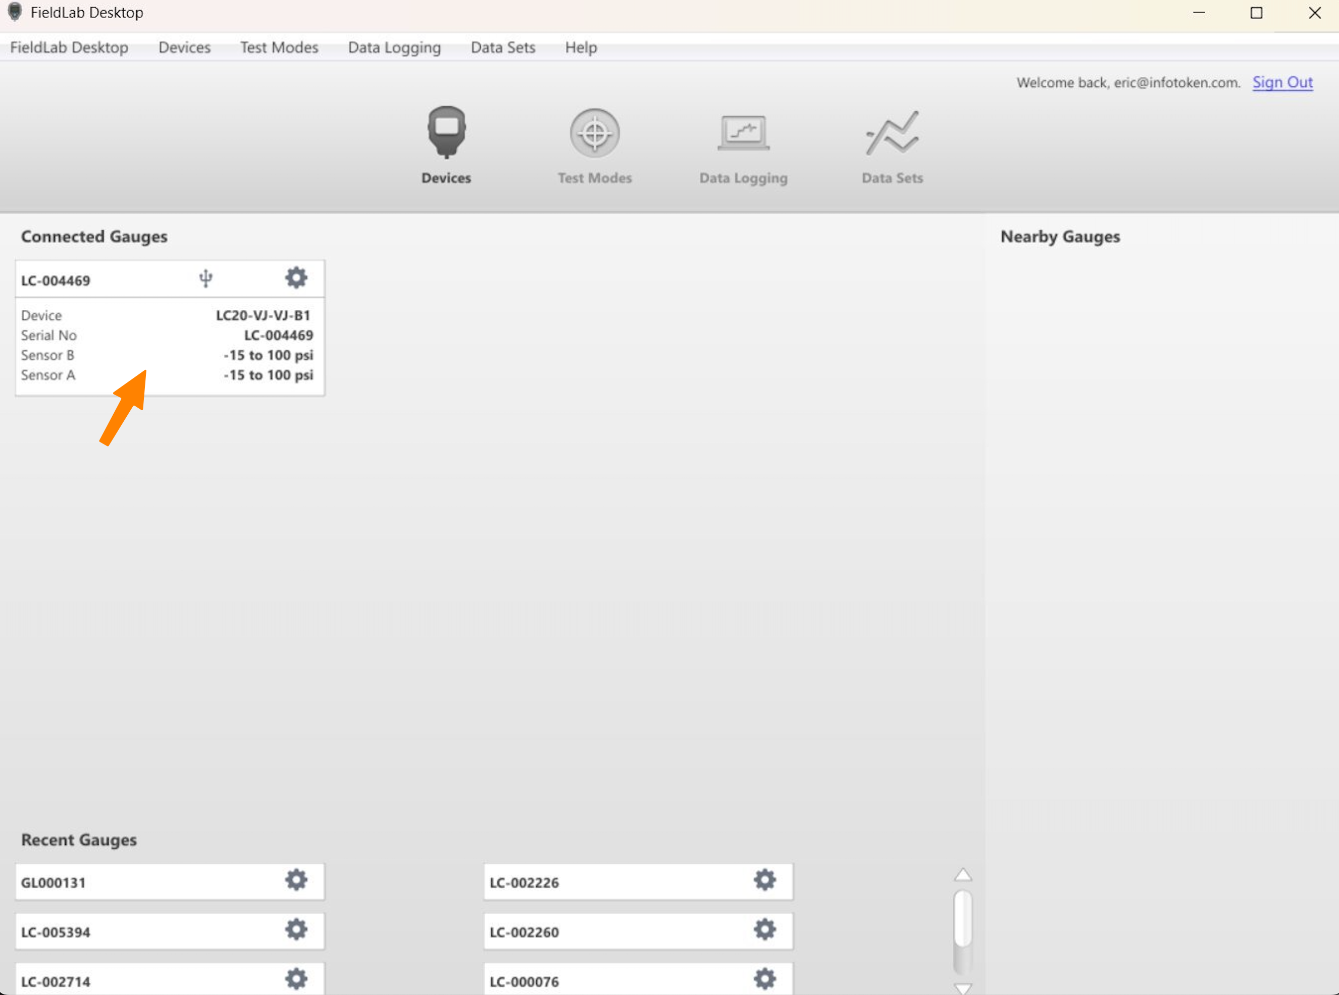Image resolution: width=1339 pixels, height=995 pixels.
Task: Open the Devices menu in menu bar
Action: point(184,47)
